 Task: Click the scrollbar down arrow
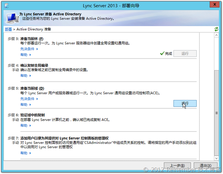(216, 158)
